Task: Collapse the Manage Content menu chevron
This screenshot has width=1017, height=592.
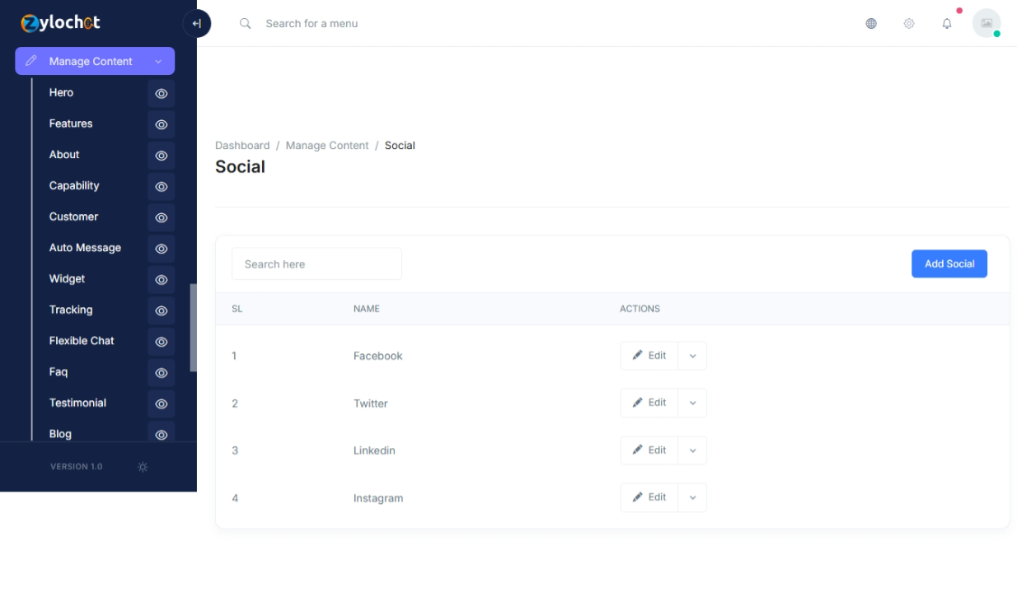Action: pyautogui.click(x=158, y=62)
